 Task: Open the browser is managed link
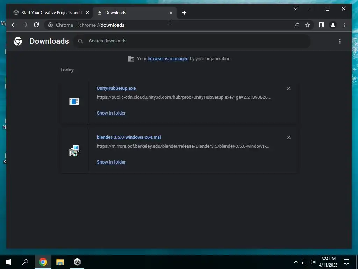tap(168, 59)
